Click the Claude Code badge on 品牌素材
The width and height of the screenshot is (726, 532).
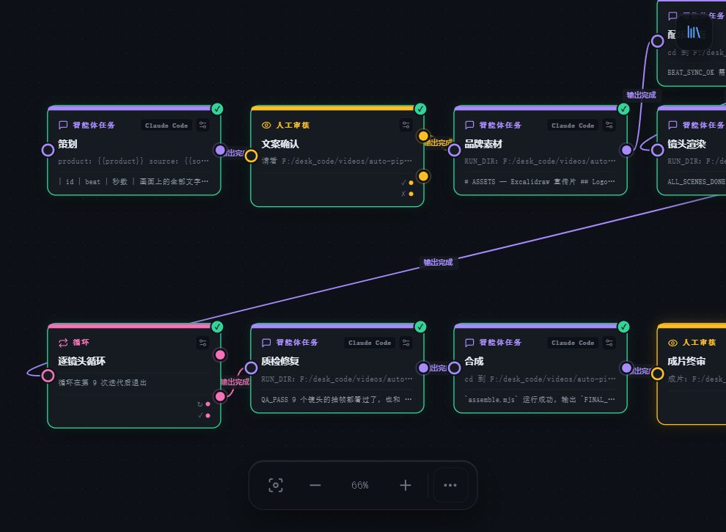click(573, 125)
